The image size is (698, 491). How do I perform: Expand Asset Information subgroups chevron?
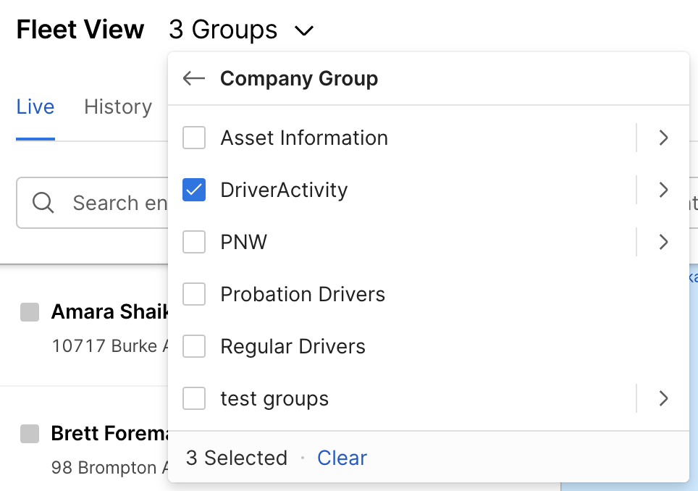tap(663, 138)
